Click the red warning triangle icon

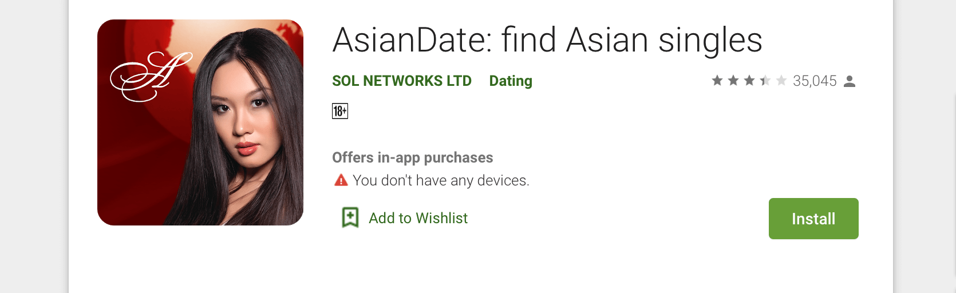point(341,180)
